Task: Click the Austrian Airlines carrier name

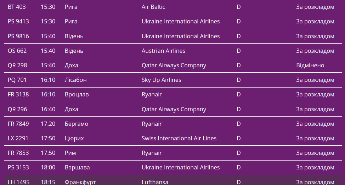Action: 163,51
